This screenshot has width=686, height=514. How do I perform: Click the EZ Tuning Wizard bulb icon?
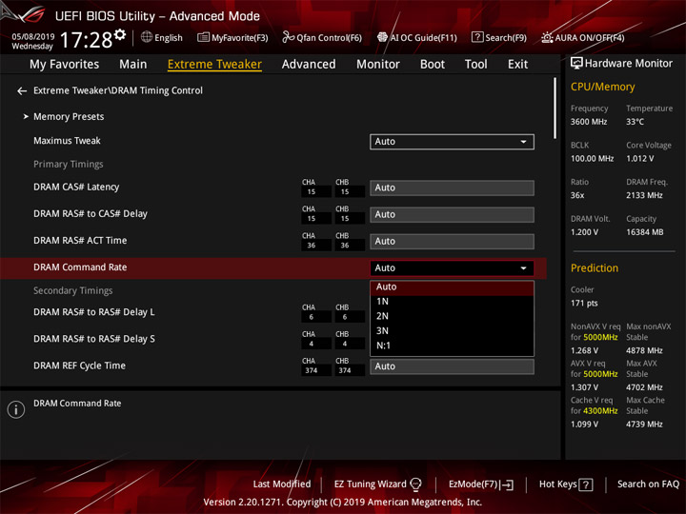[x=416, y=484]
